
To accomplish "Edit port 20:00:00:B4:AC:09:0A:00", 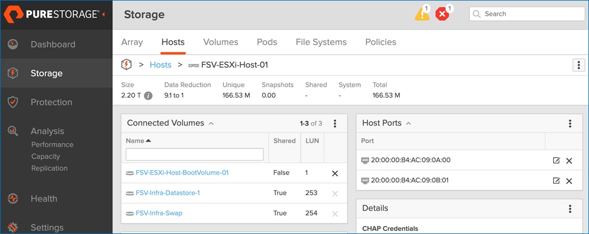I will (x=556, y=160).
